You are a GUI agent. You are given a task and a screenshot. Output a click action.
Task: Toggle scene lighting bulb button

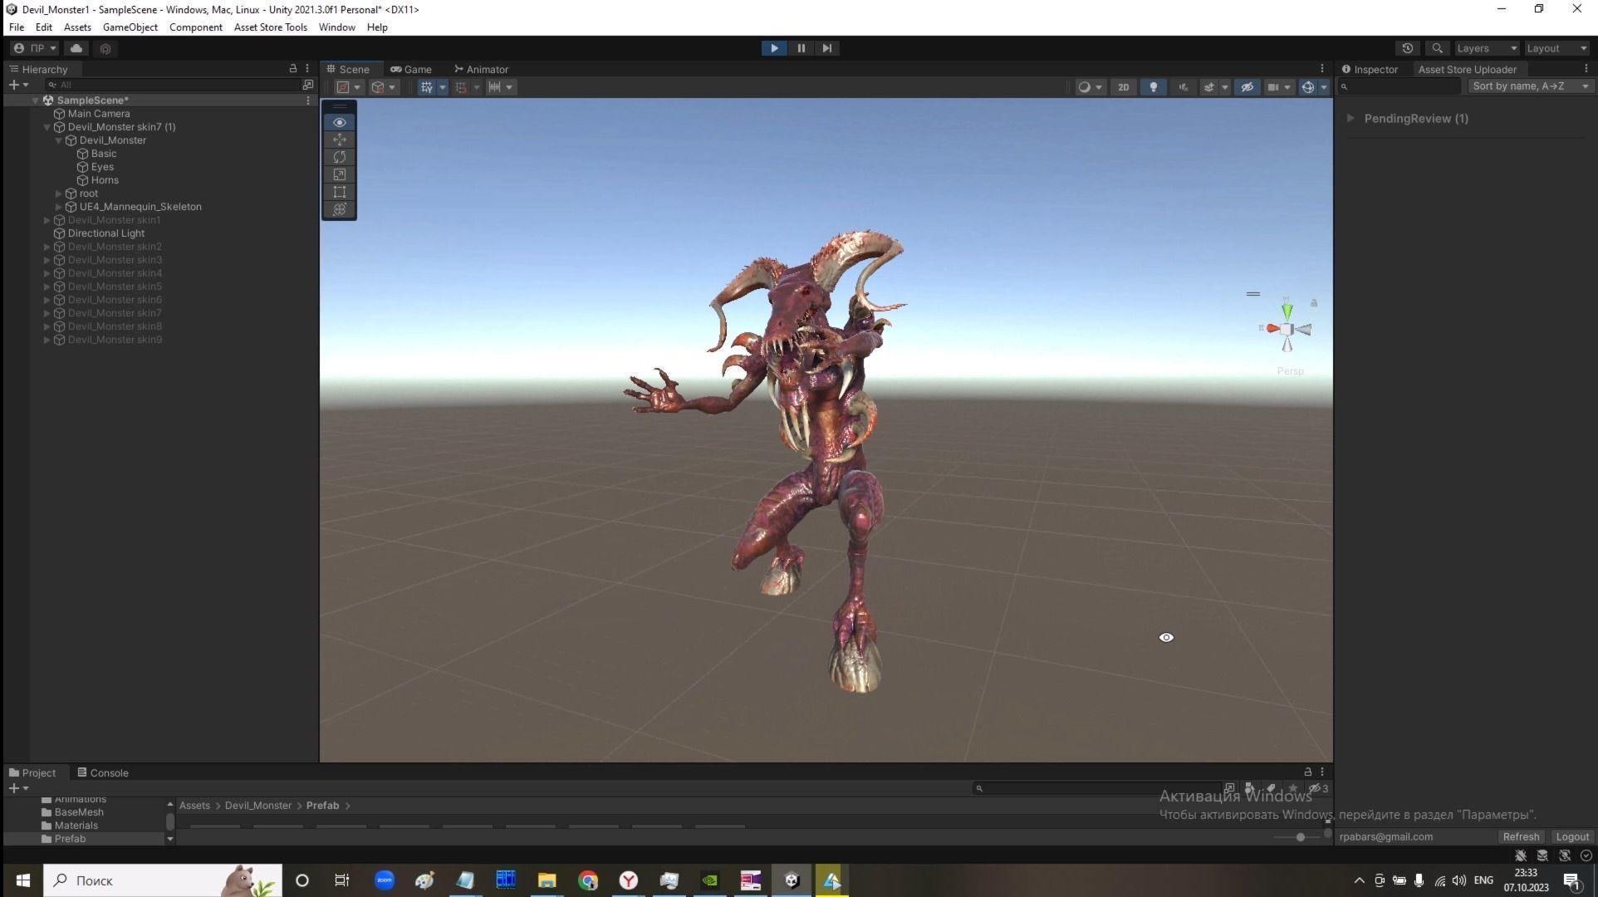[1153, 87]
